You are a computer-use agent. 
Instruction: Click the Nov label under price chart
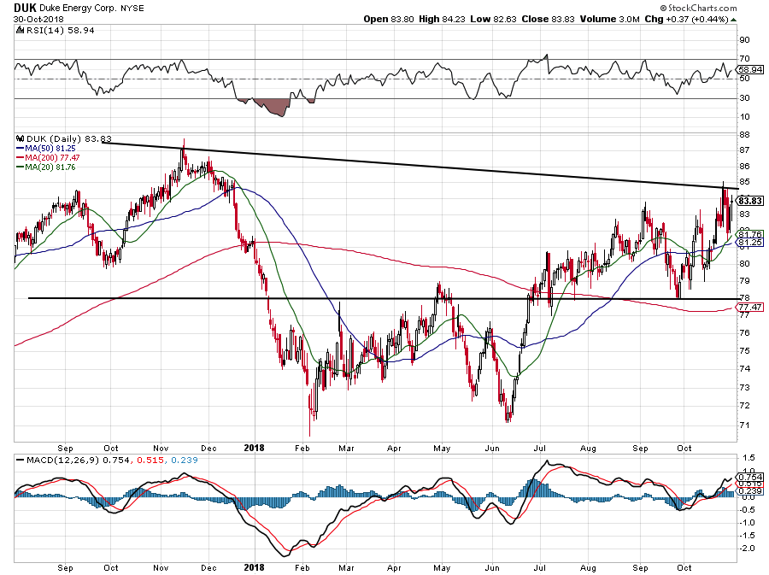point(161,448)
